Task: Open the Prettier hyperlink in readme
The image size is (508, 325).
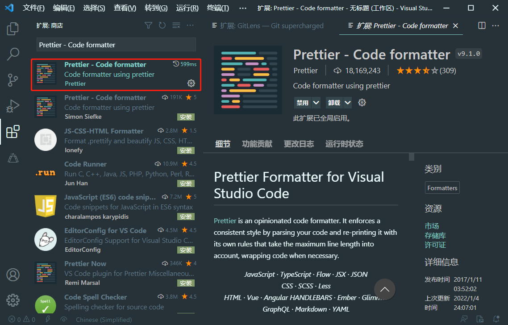Action: (225, 221)
